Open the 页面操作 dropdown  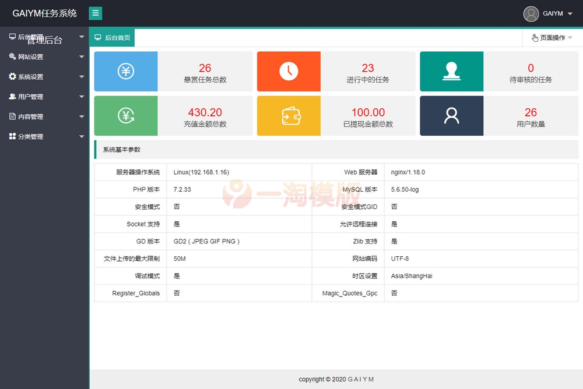tap(551, 37)
